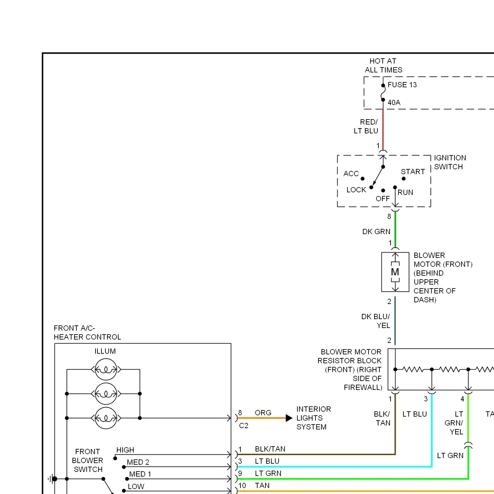Click the "DK BLU/ YEL" wire label
This screenshot has width=494, height=494.
376,321
